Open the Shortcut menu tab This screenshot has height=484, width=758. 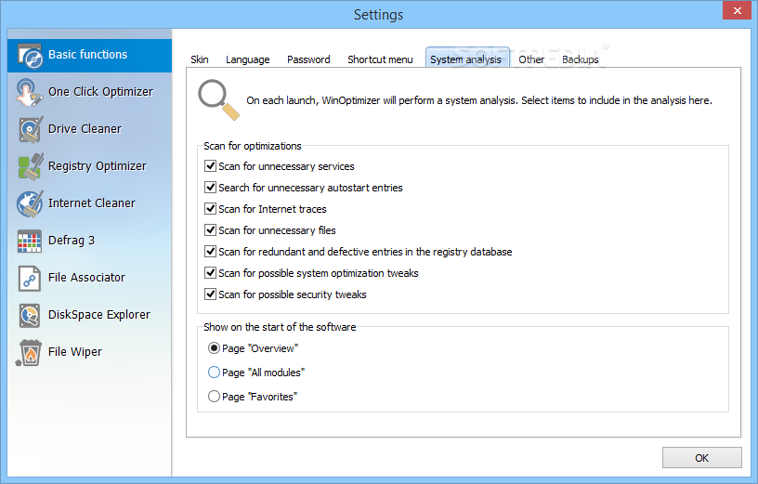coord(380,59)
